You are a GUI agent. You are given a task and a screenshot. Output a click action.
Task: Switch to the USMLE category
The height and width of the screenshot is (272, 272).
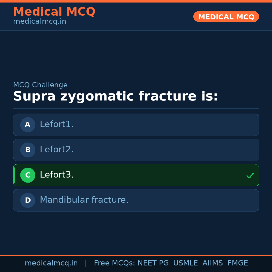click(186, 263)
